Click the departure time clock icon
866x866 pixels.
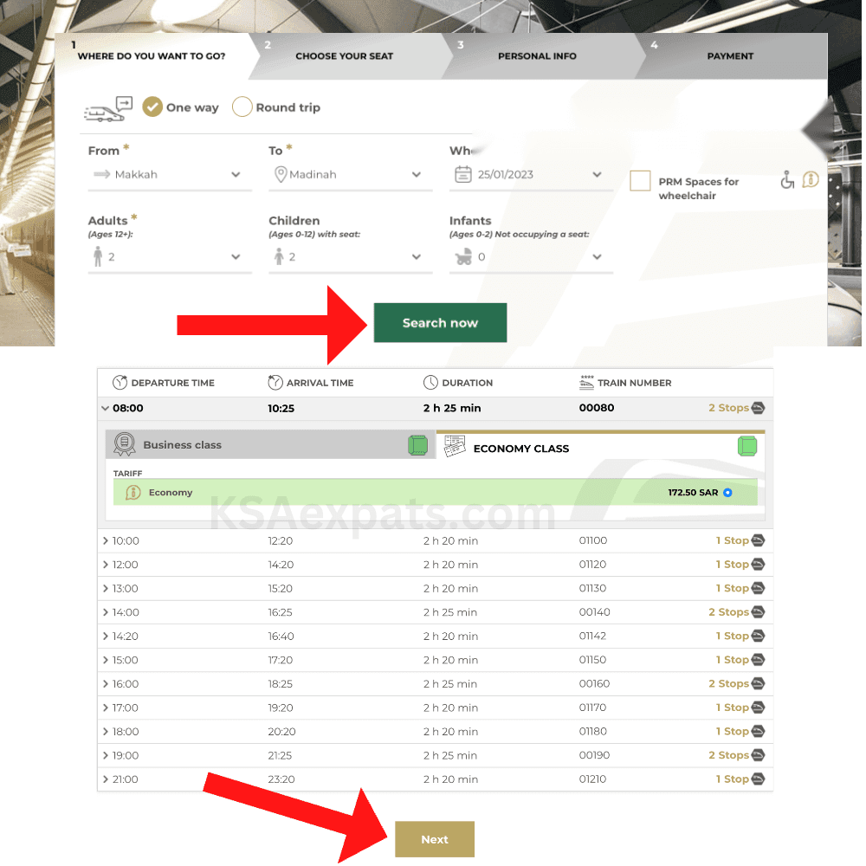120,382
